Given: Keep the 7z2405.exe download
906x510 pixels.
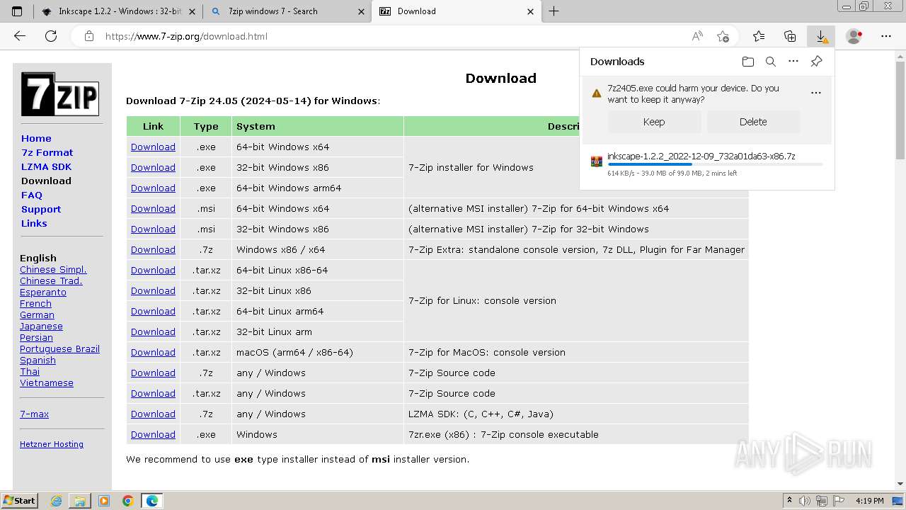Looking at the screenshot, I should pyautogui.click(x=654, y=122).
